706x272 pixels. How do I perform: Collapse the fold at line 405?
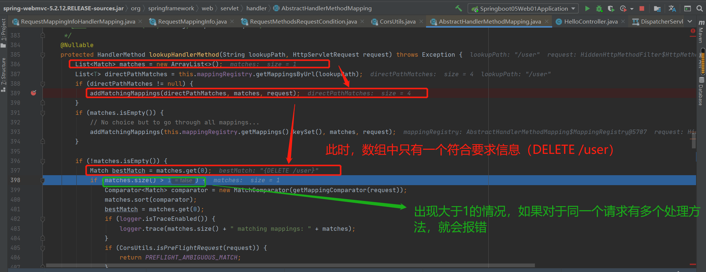pos(43,248)
